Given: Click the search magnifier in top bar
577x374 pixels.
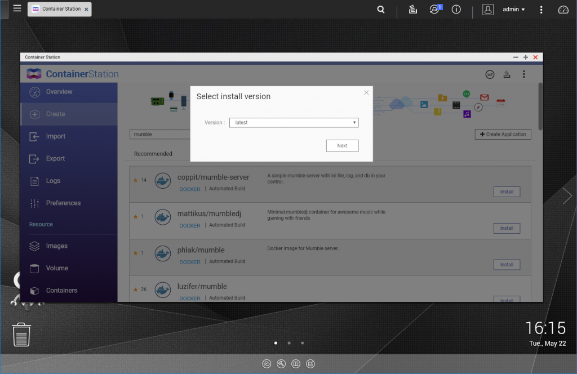Looking at the screenshot, I should pyautogui.click(x=381, y=10).
